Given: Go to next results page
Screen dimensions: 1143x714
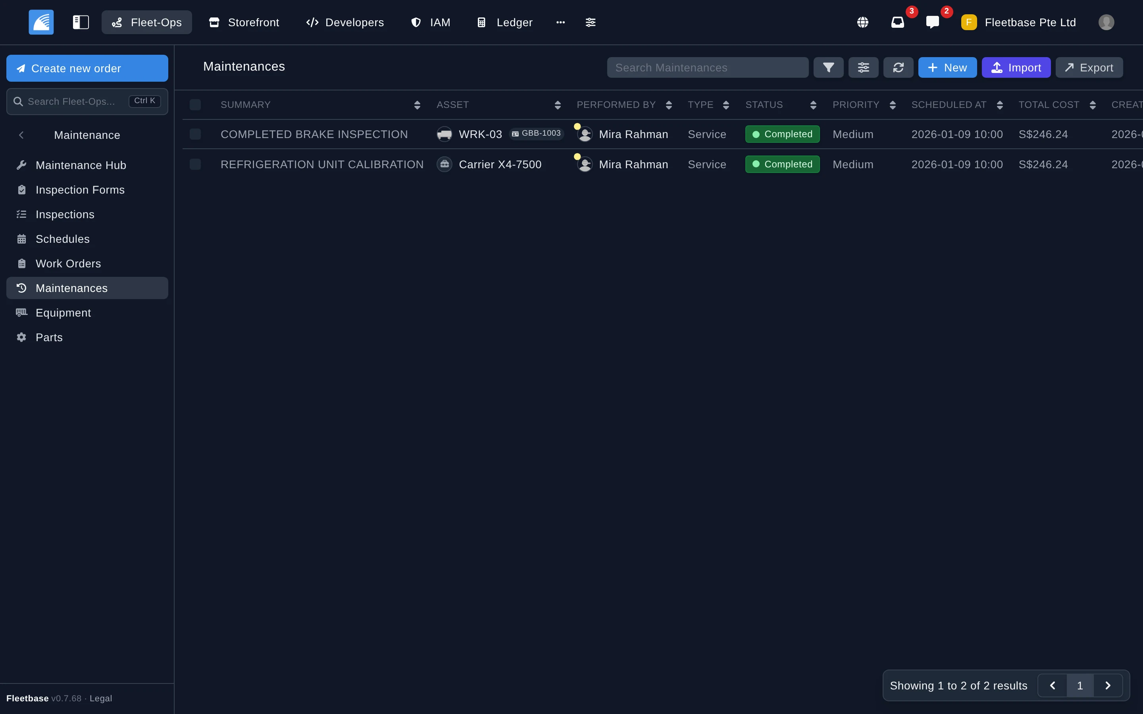Looking at the screenshot, I should [1108, 685].
